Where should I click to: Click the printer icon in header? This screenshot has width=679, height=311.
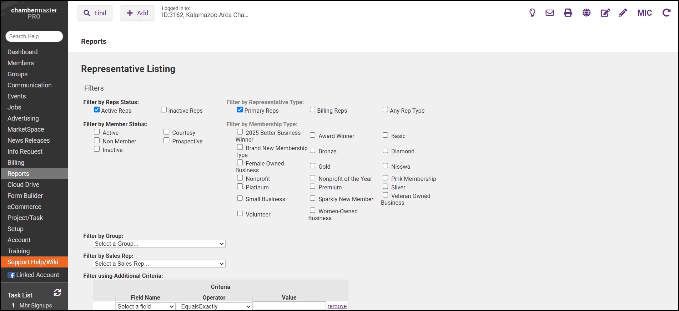[x=568, y=13]
